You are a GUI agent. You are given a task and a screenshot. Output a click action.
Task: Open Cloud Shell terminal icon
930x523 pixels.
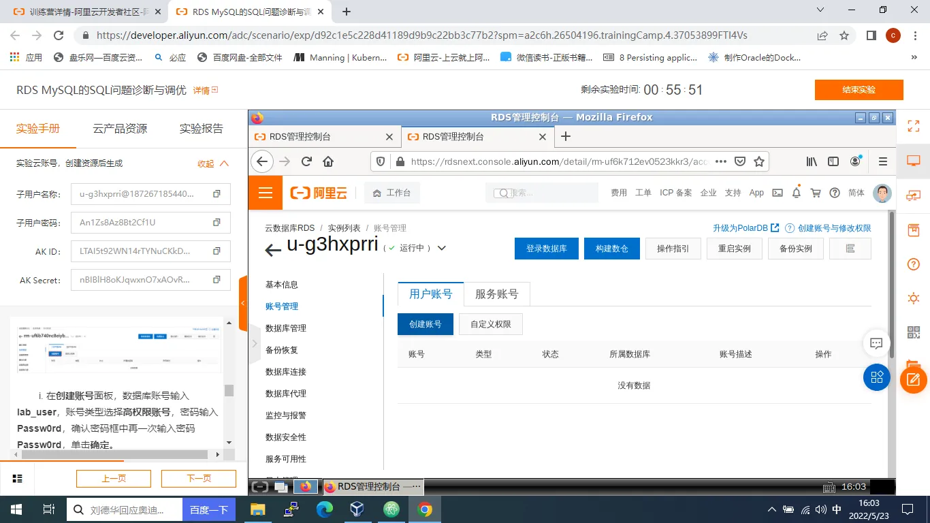pyautogui.click(x=777, y=193)
